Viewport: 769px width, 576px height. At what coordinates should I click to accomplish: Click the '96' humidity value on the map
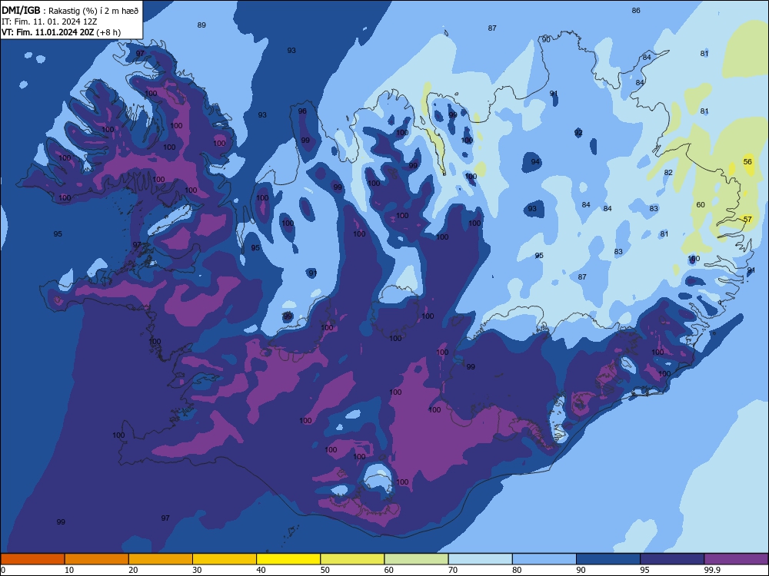tap(302, 111)
